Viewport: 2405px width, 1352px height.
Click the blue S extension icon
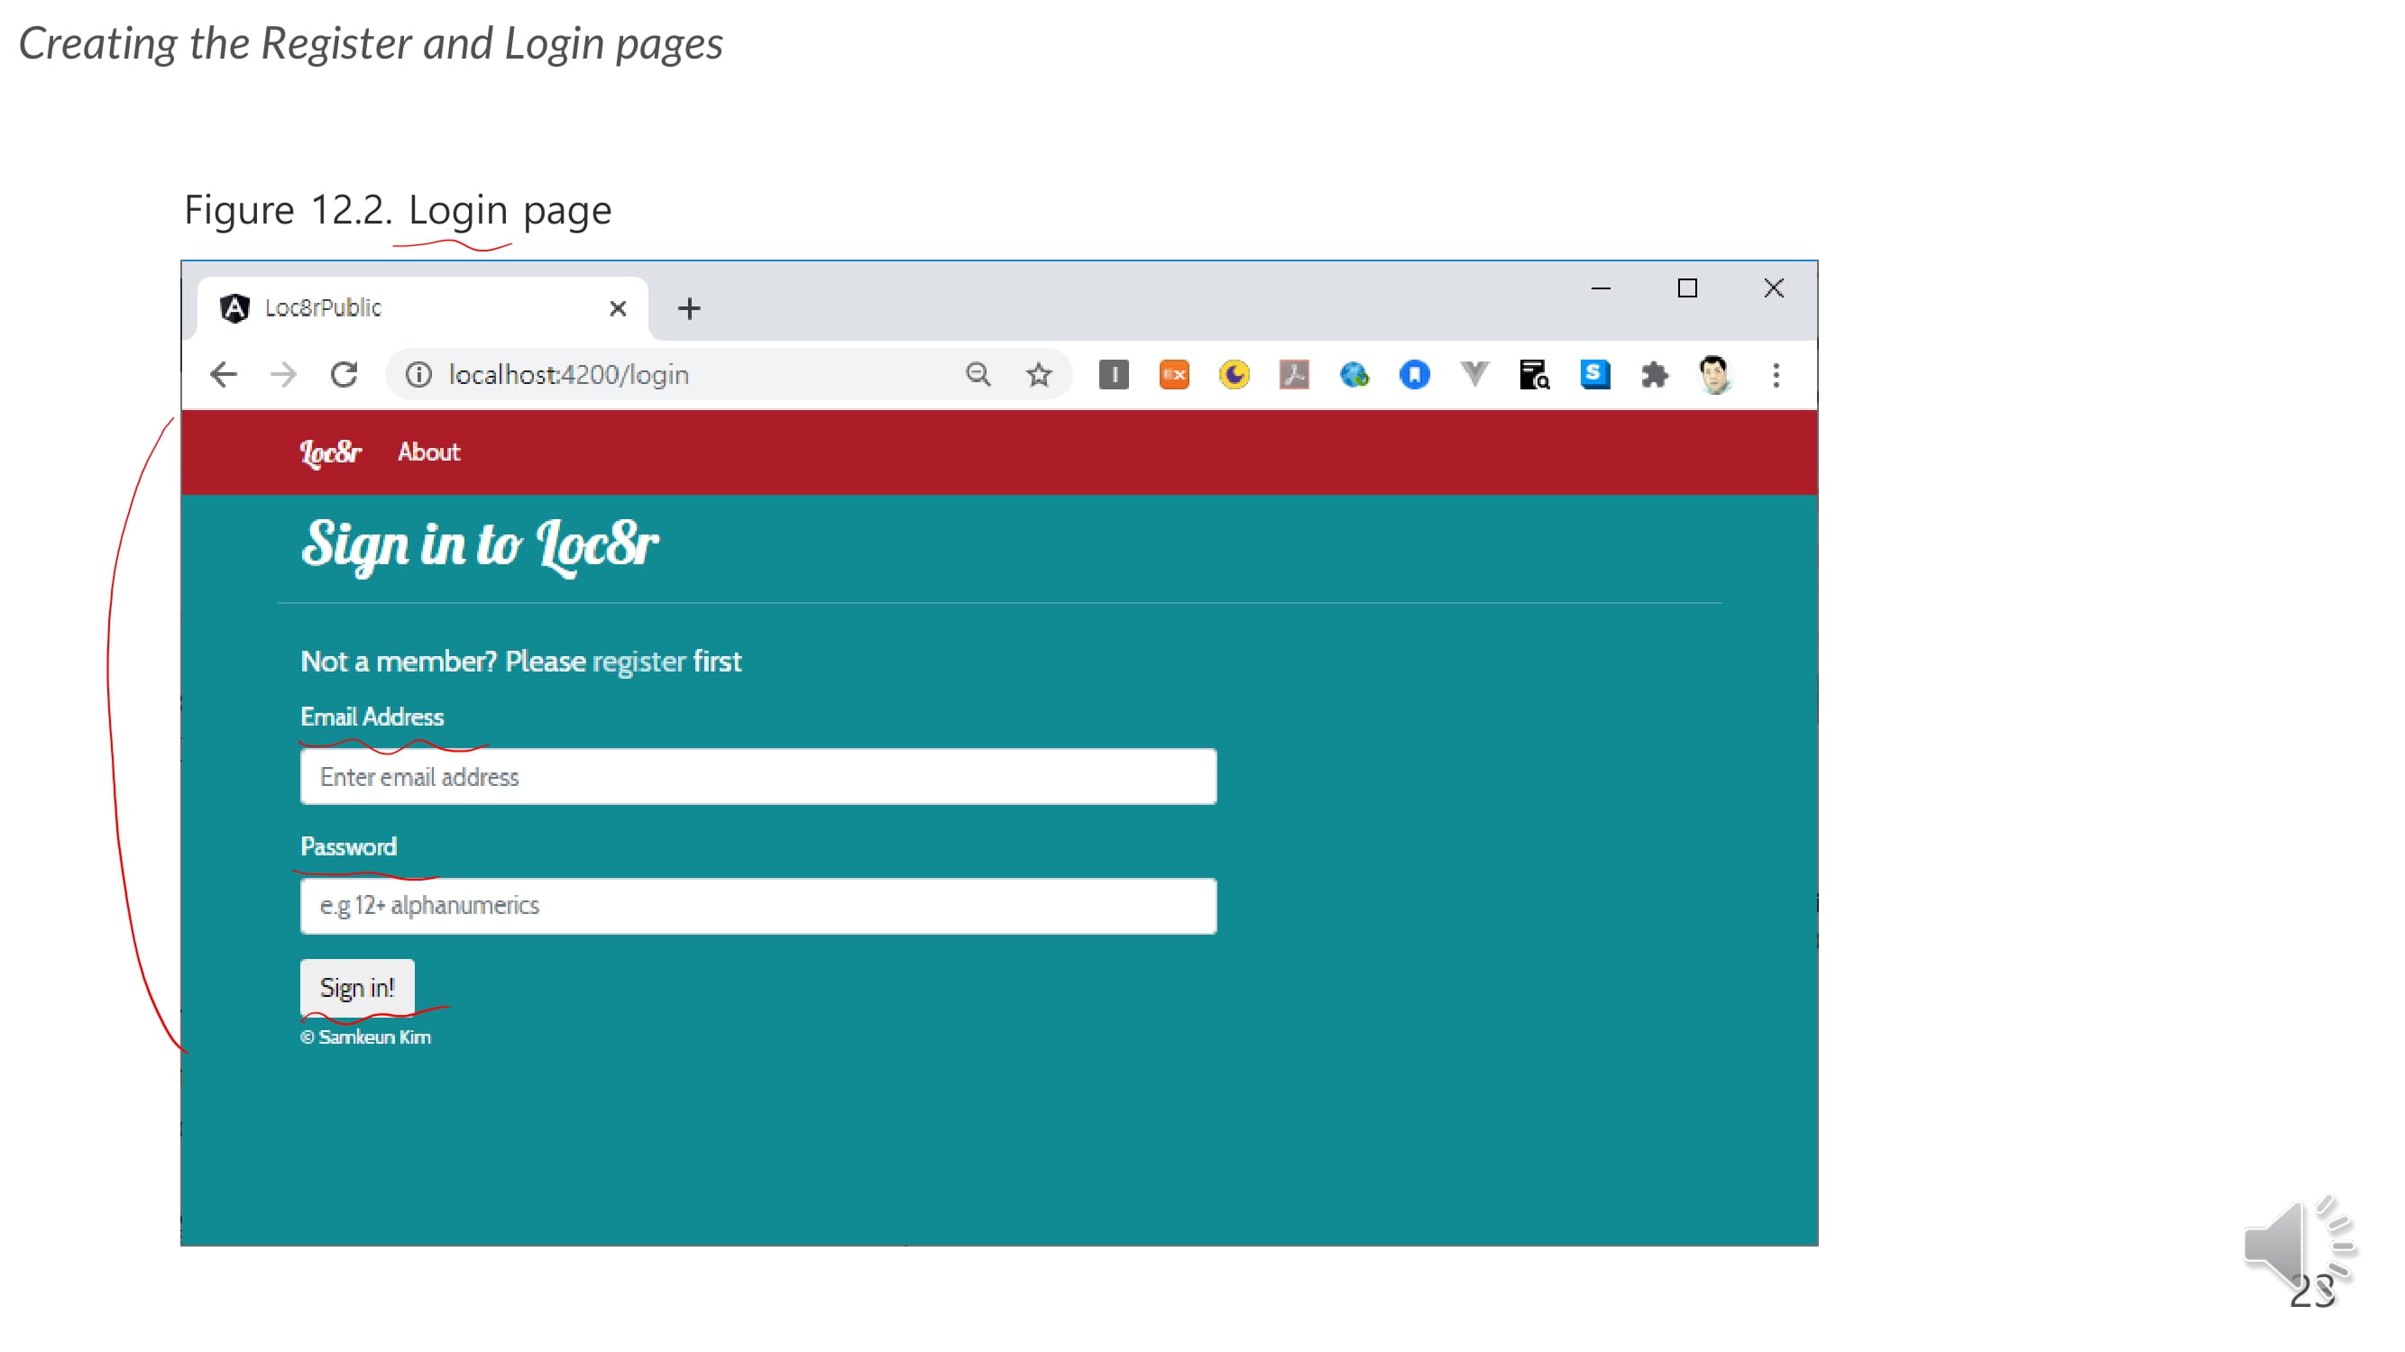[1594, 375]
